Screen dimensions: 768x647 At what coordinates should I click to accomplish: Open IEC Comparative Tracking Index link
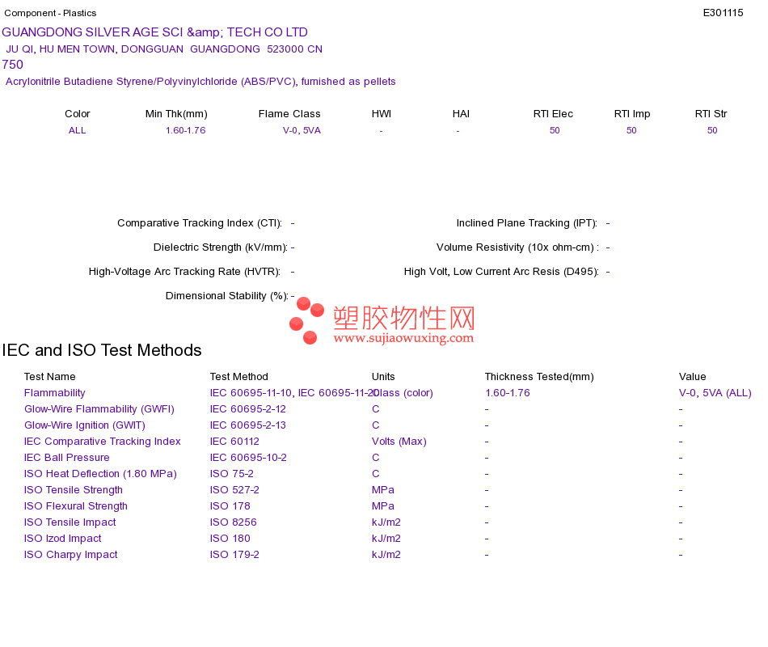pos(103,442)
